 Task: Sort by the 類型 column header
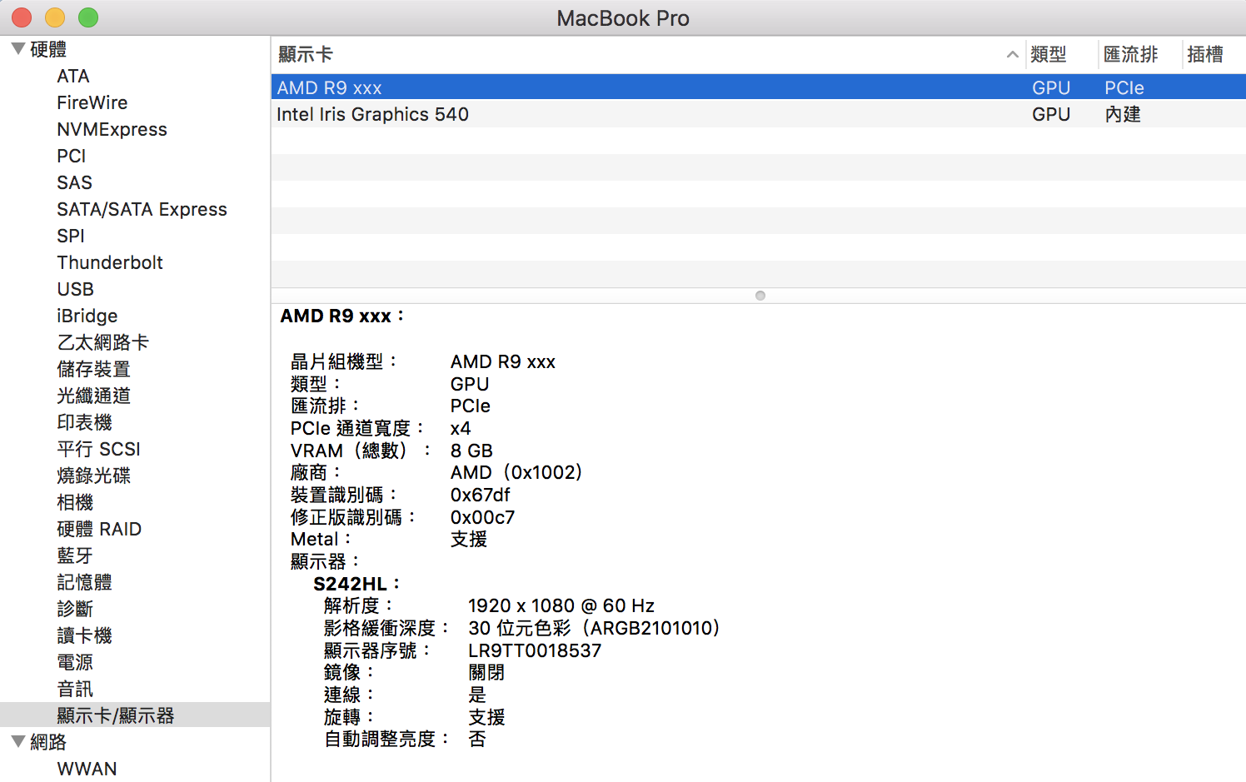[x=1048, y=55]
